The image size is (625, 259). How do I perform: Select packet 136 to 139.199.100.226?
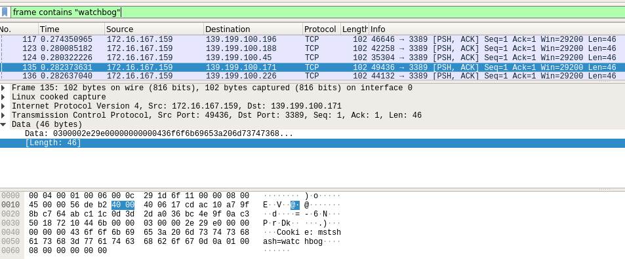[312, 76]
